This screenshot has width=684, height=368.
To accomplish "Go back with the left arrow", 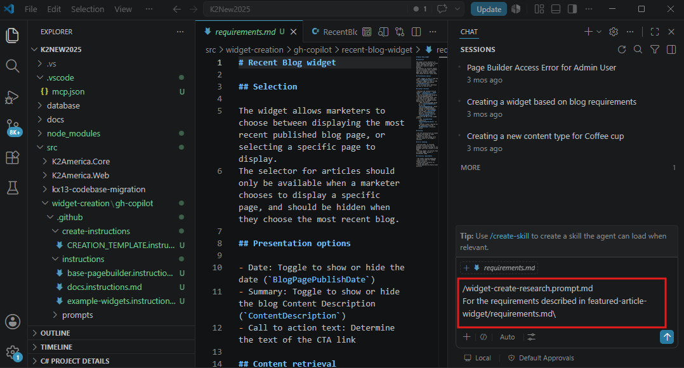I will tap(176, 9).
